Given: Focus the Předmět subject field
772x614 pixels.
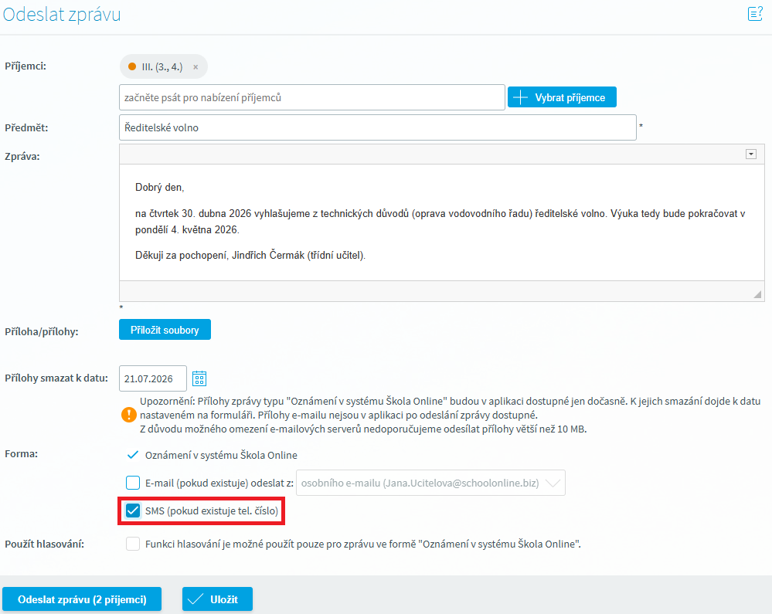Looking at the screenshot, I should pos(377,128).
